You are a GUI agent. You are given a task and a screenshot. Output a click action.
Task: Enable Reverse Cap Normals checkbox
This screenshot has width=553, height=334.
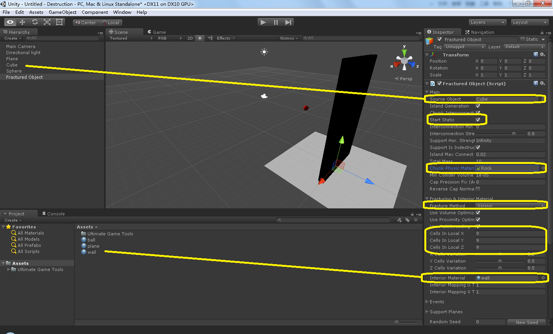[478, 189]
